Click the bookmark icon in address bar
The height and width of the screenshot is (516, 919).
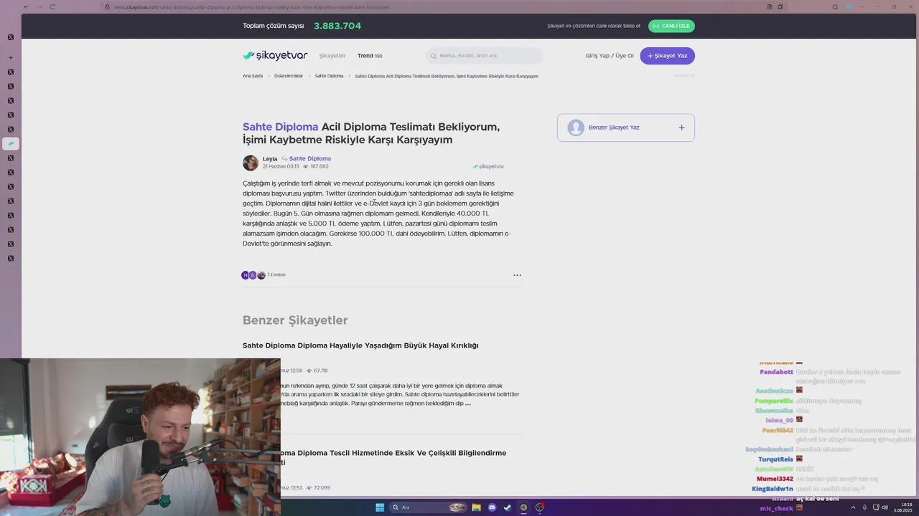click(x=780, y=7)
